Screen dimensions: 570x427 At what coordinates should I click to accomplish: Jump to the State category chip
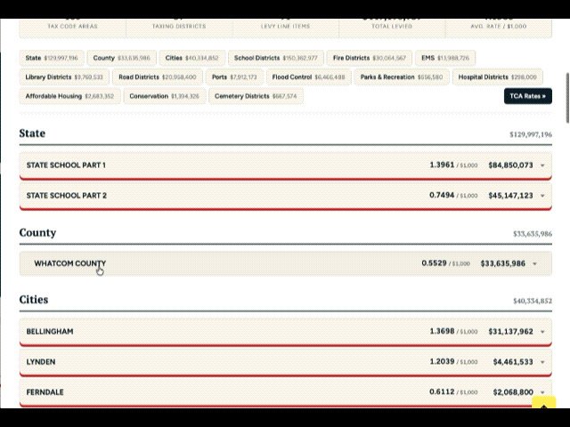(x=52, y=58)
